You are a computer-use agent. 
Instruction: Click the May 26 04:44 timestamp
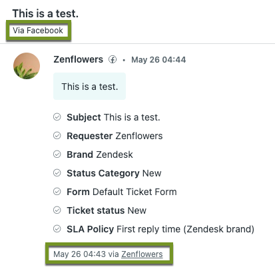coord(158,60)
